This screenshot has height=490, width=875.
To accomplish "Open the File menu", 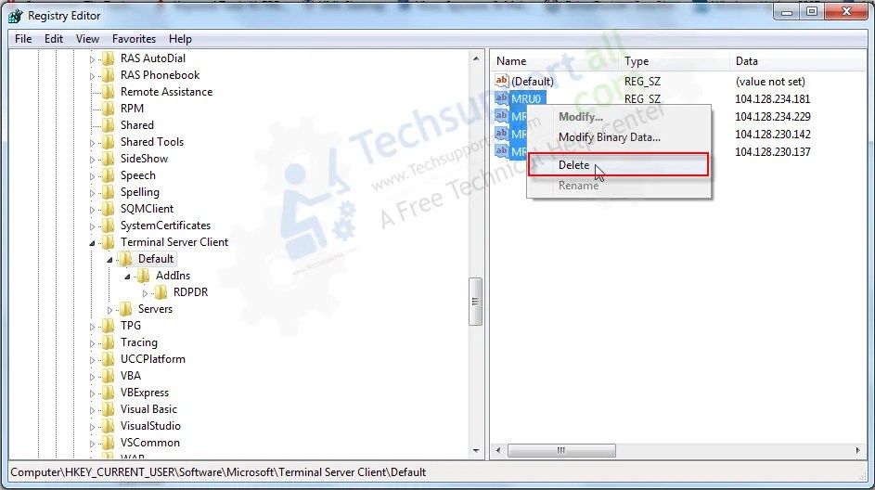I will pyautogui.click(x=23, y=39).
